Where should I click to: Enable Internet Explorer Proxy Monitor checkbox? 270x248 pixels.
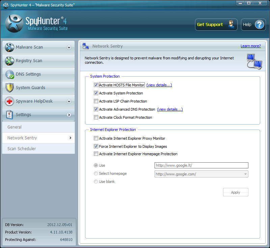(x=96, y=138)
